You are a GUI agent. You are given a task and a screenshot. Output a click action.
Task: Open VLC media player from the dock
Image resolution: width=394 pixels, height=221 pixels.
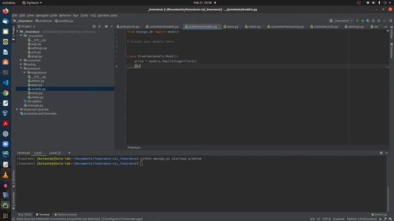pyautogui.click(x=6, y=175)
